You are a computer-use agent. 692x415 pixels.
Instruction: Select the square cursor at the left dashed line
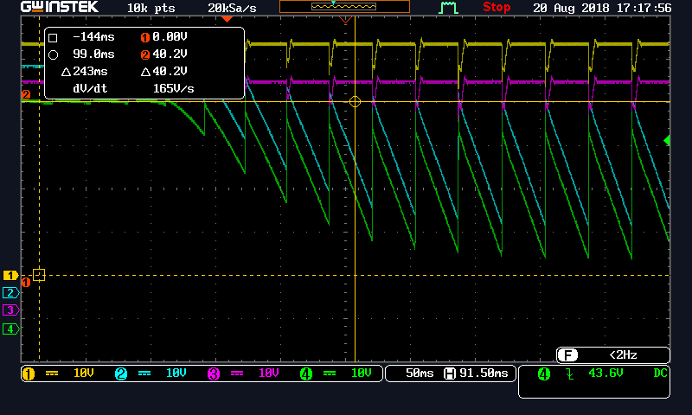(39, 275)
